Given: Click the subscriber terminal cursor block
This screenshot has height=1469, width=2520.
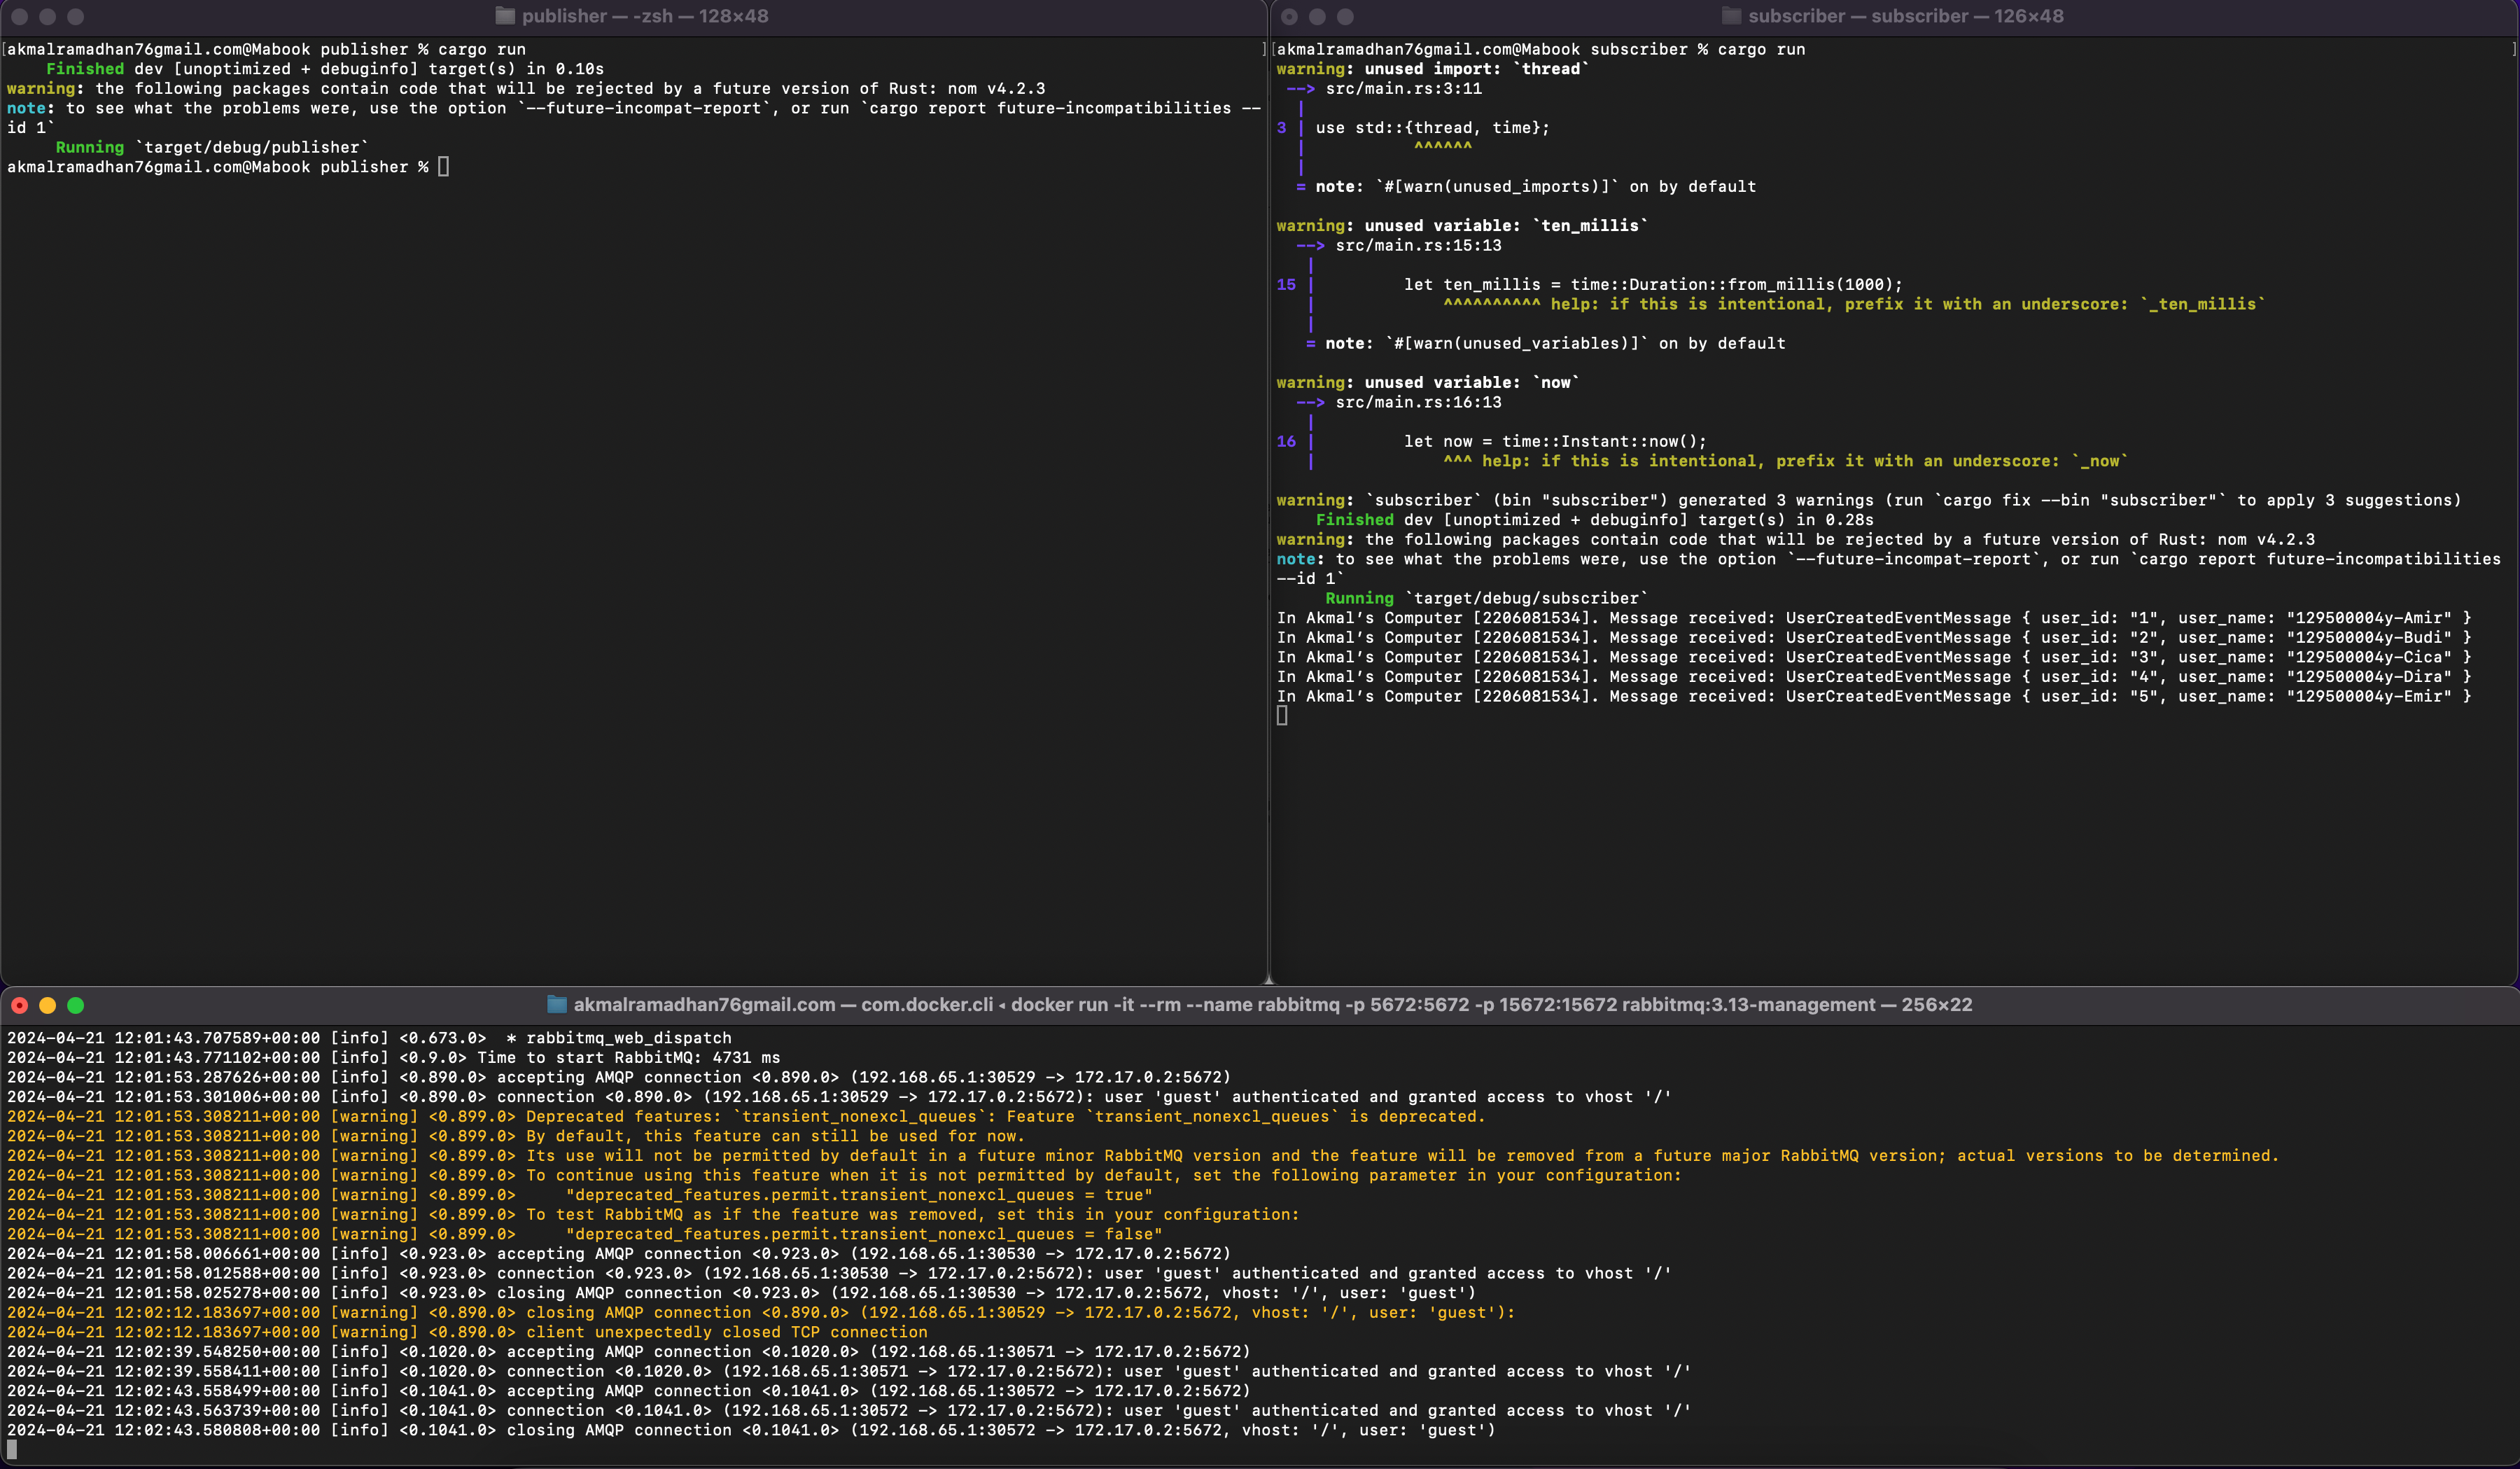Looking at the screenshot, I should point(1282,716).
